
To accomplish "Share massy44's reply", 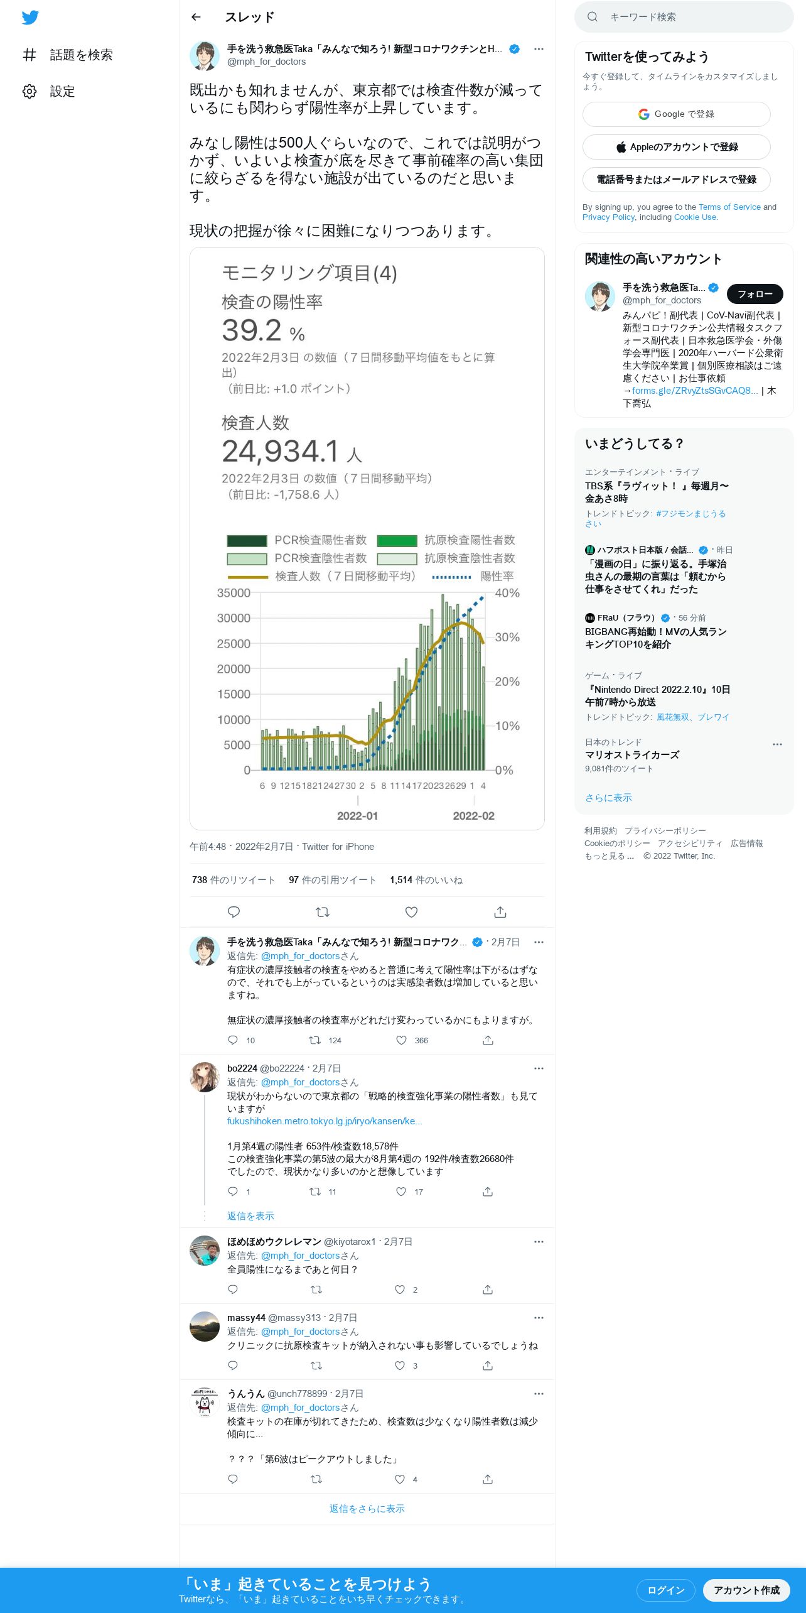I will [488, 1366].
